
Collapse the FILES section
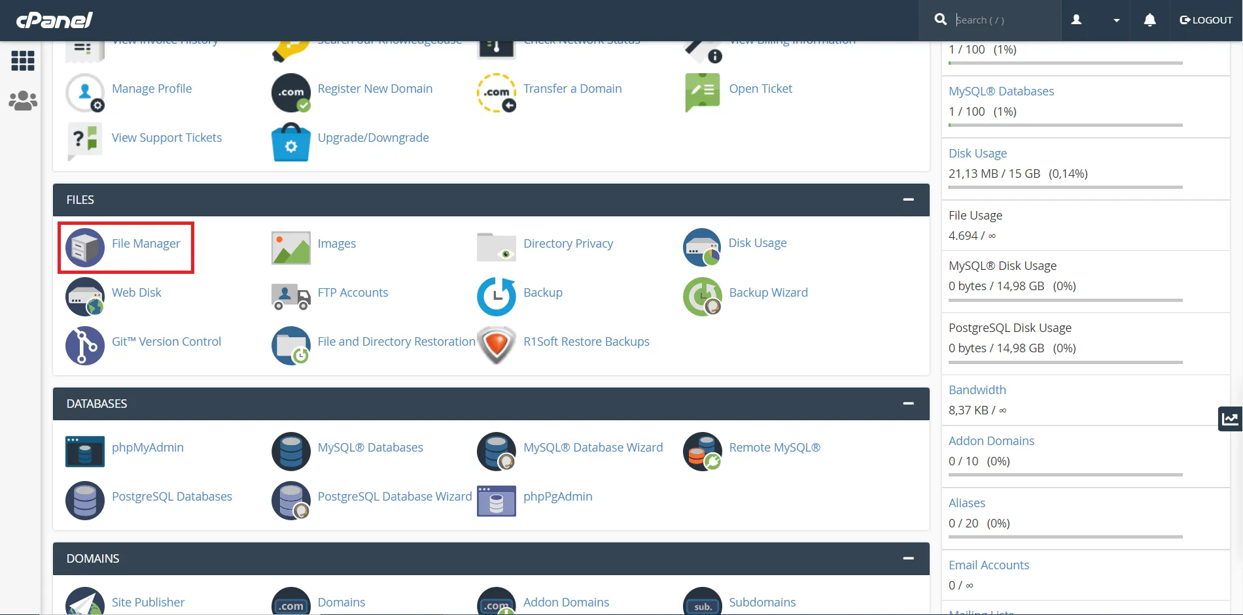pos(908,199)
